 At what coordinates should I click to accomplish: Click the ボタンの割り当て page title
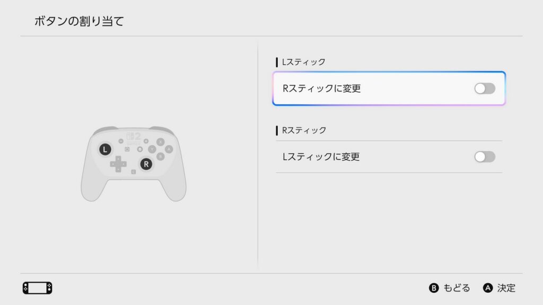click(x=79, y=21)
